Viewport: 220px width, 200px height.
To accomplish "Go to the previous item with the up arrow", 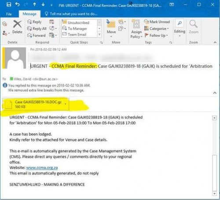I will (x=34, y=4).
